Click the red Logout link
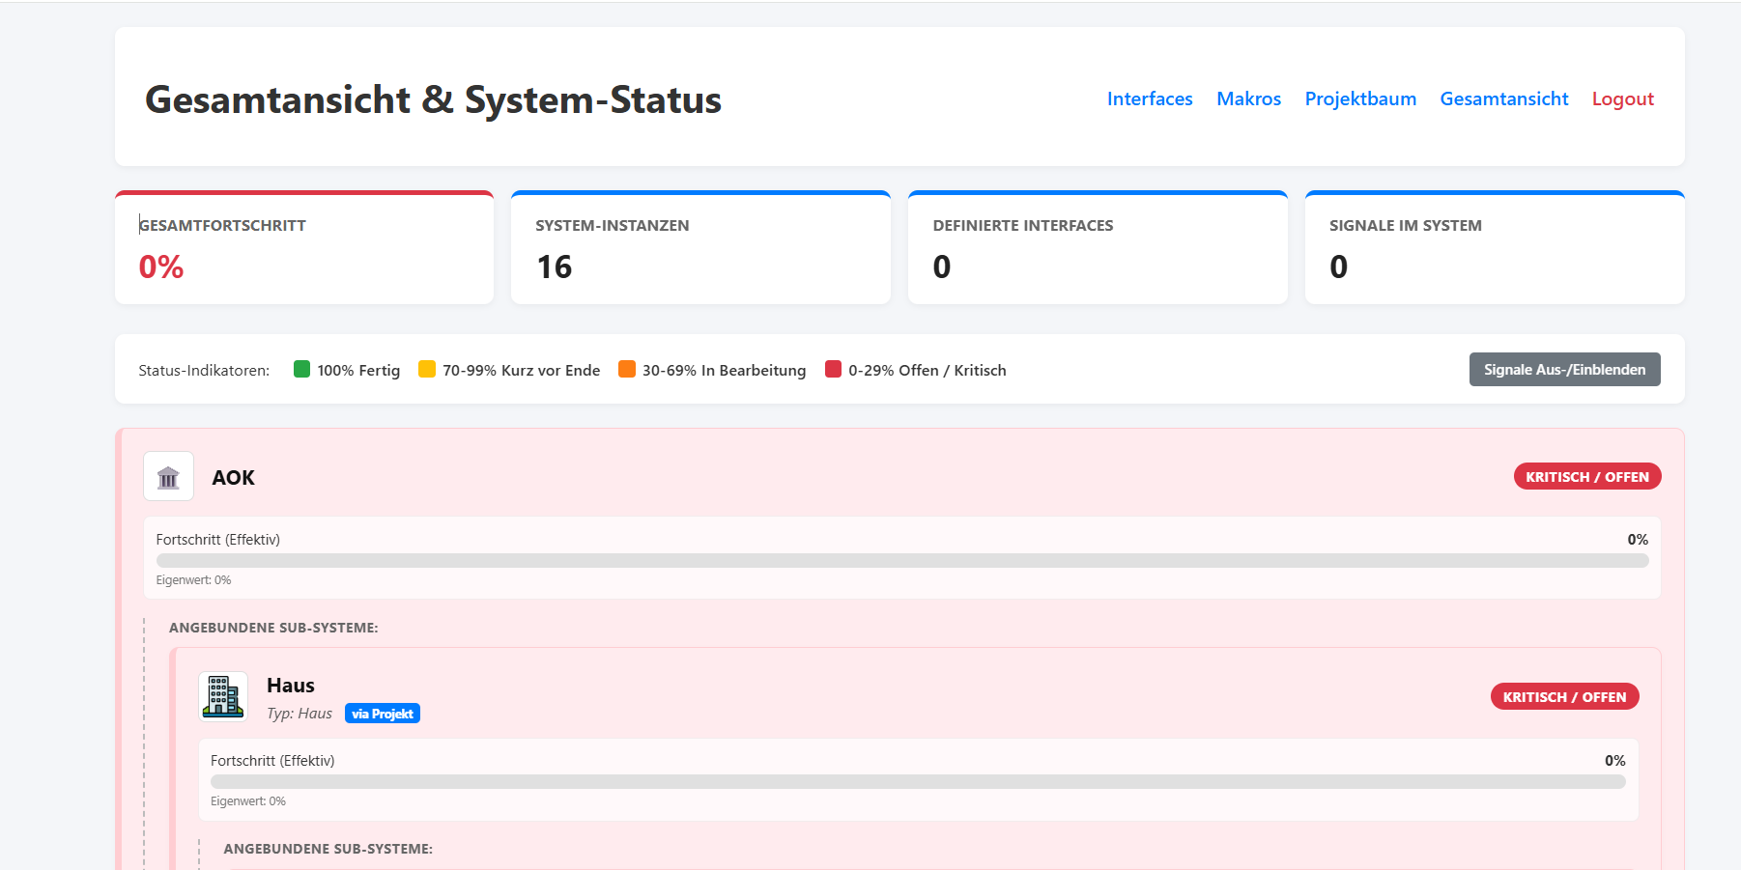 1623,98
